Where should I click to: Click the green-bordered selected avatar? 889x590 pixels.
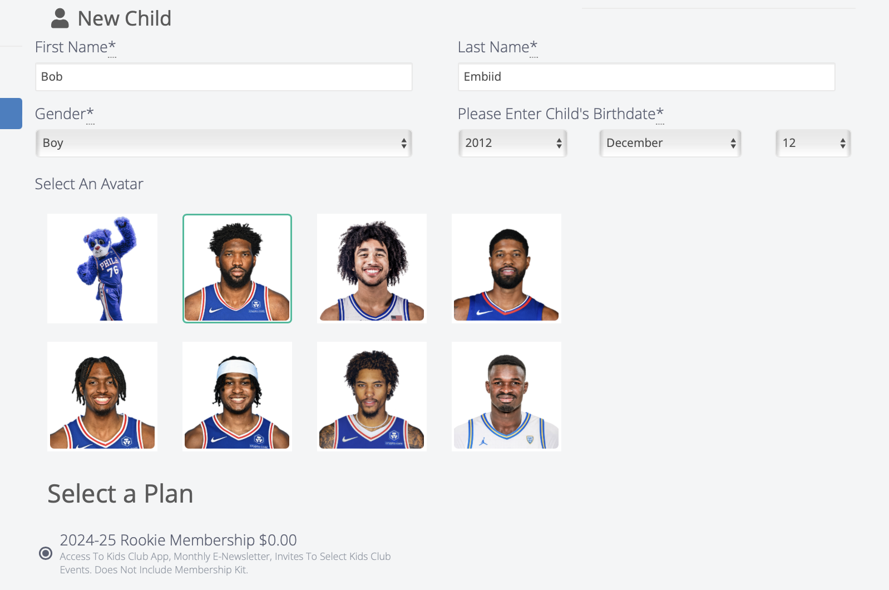(237, 268)
